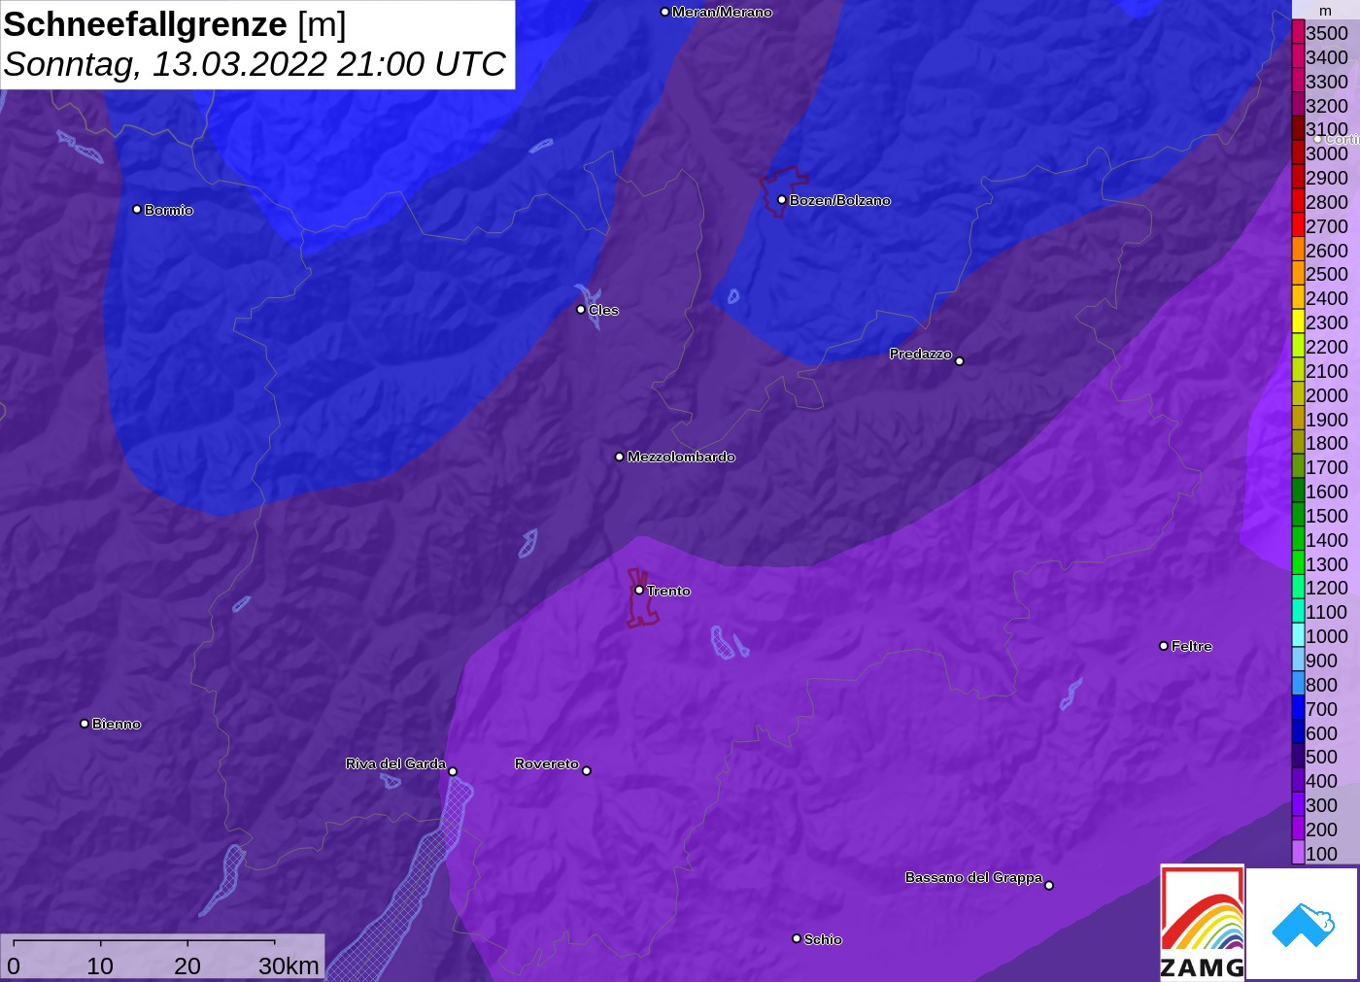Click the 300 m violet legend swatch
Screen dimensions: 1360x982
(1298, 804)
